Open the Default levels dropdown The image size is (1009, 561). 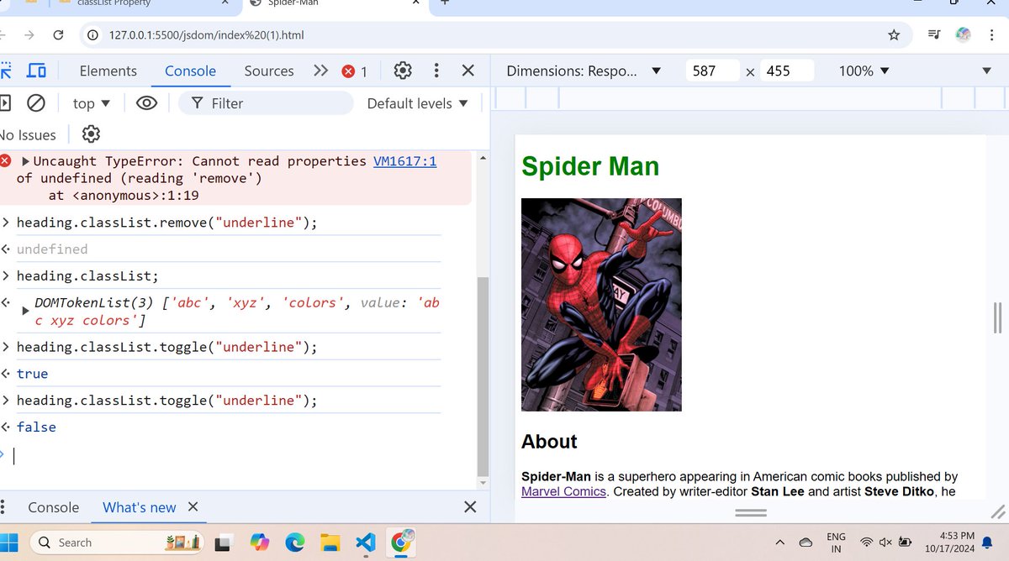coord(416,102)
